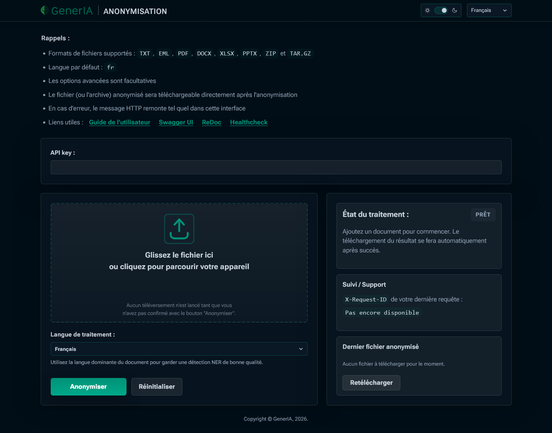Focus the API key input field
Viewport: 552px width, 433px height.
(x=276, y=167)
